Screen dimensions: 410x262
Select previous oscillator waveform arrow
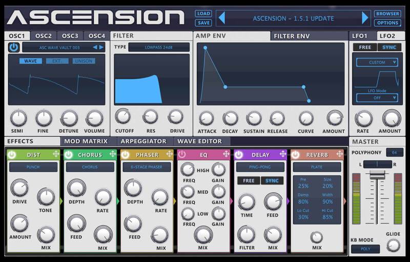[95, 47]
